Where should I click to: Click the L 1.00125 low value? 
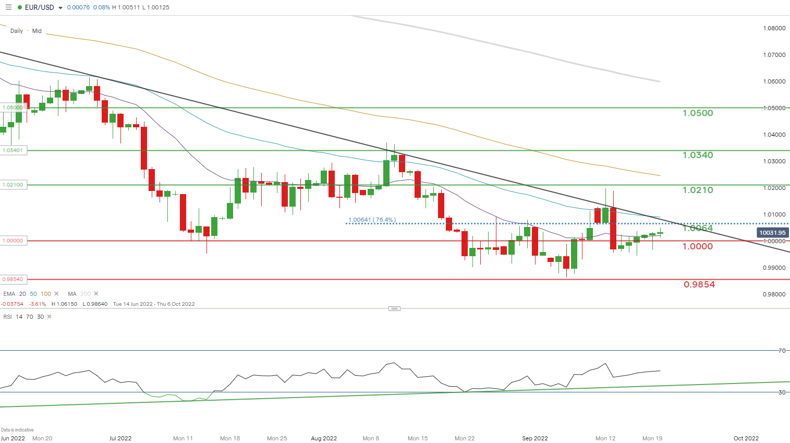pos(156,8)
